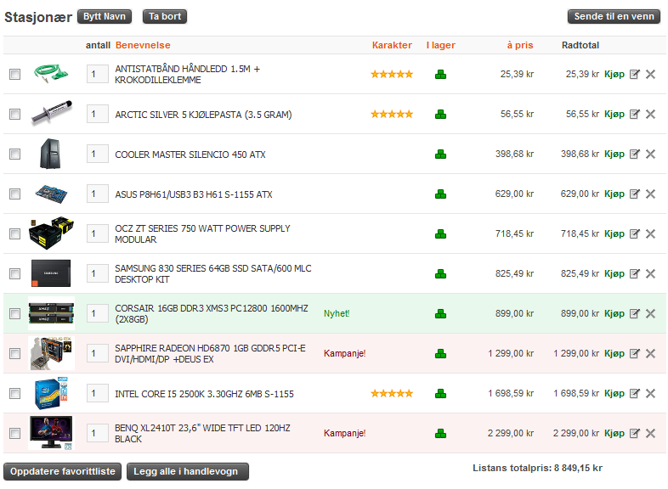668x489 pixels.
Task: View star rating of Arctic Silver 5
Action: pyautogui.click(x=392, y=114)
